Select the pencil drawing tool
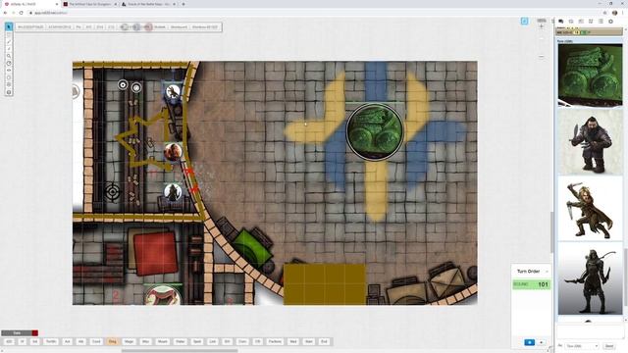This screenshot has height=353, width=628. click(x=9, y=41)
